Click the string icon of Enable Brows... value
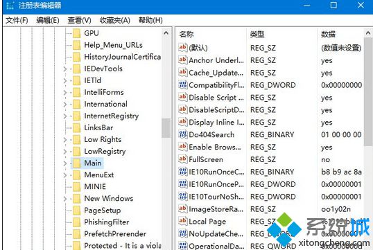This screenshot has width=373, height=250. [183, 147]
